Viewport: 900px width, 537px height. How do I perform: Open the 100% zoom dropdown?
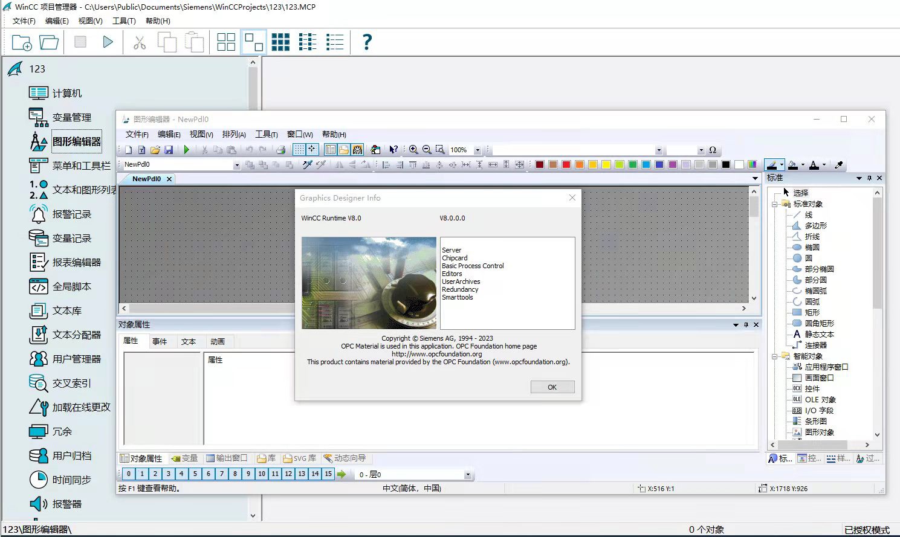(x=478, y=150)
